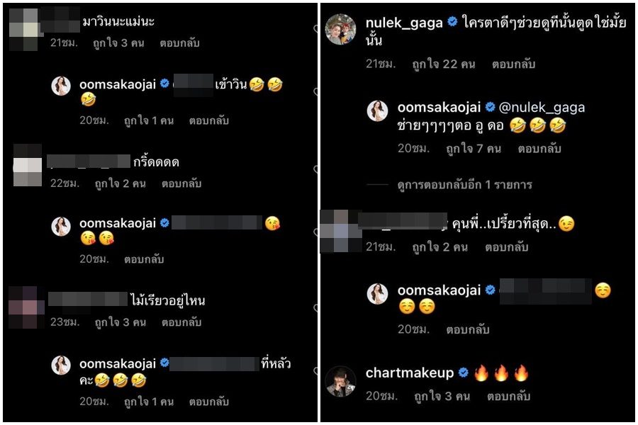The width and height of the screenshot is (638, 425).
Task: Reply to ไม้เรียวอยู่ไหน comment via ตอบกลับ
Action: [x=181, y=322]
